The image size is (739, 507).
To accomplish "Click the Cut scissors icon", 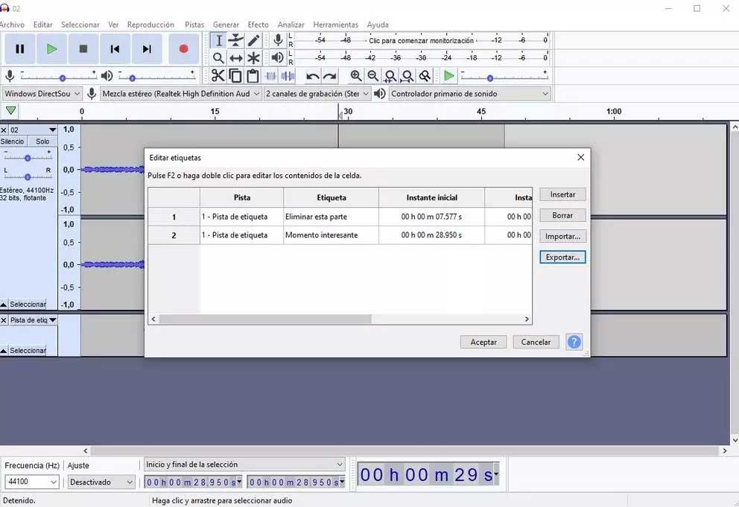I will (x=218, y=76).
